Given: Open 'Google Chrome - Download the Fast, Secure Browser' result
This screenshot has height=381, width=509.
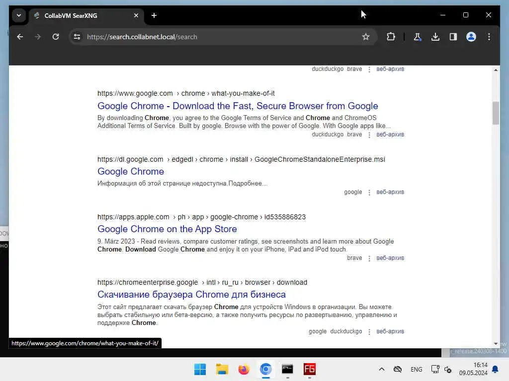Looking at the screenshot, I should pos(238,106).
